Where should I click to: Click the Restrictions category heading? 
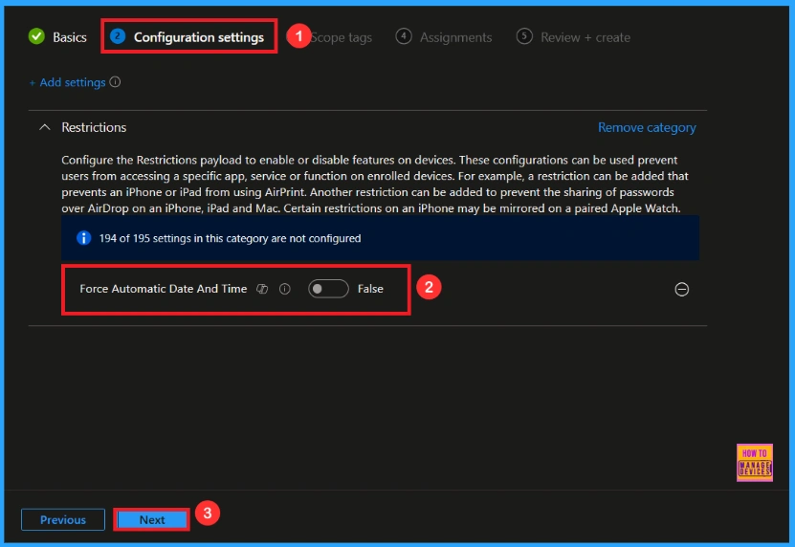(x=94, y=127)
